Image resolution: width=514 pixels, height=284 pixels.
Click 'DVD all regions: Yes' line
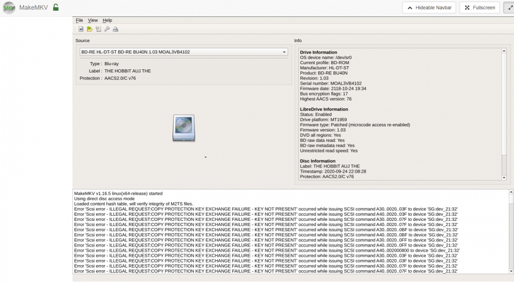320,135
